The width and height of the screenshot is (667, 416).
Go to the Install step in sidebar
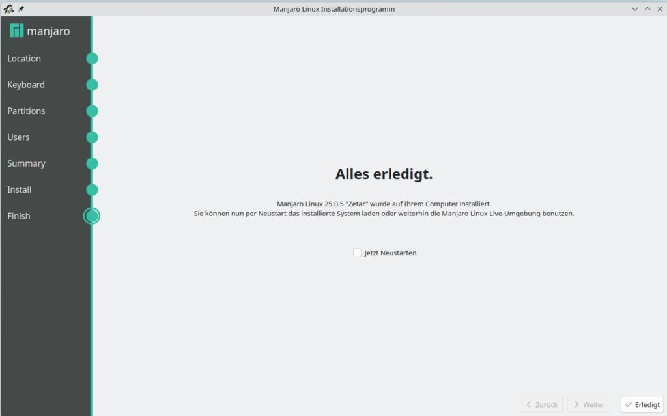pos(20,190)
